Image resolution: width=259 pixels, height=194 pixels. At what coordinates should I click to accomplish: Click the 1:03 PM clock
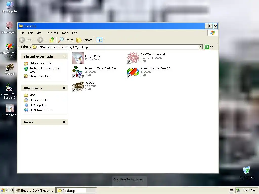click(x=249, y=191)
